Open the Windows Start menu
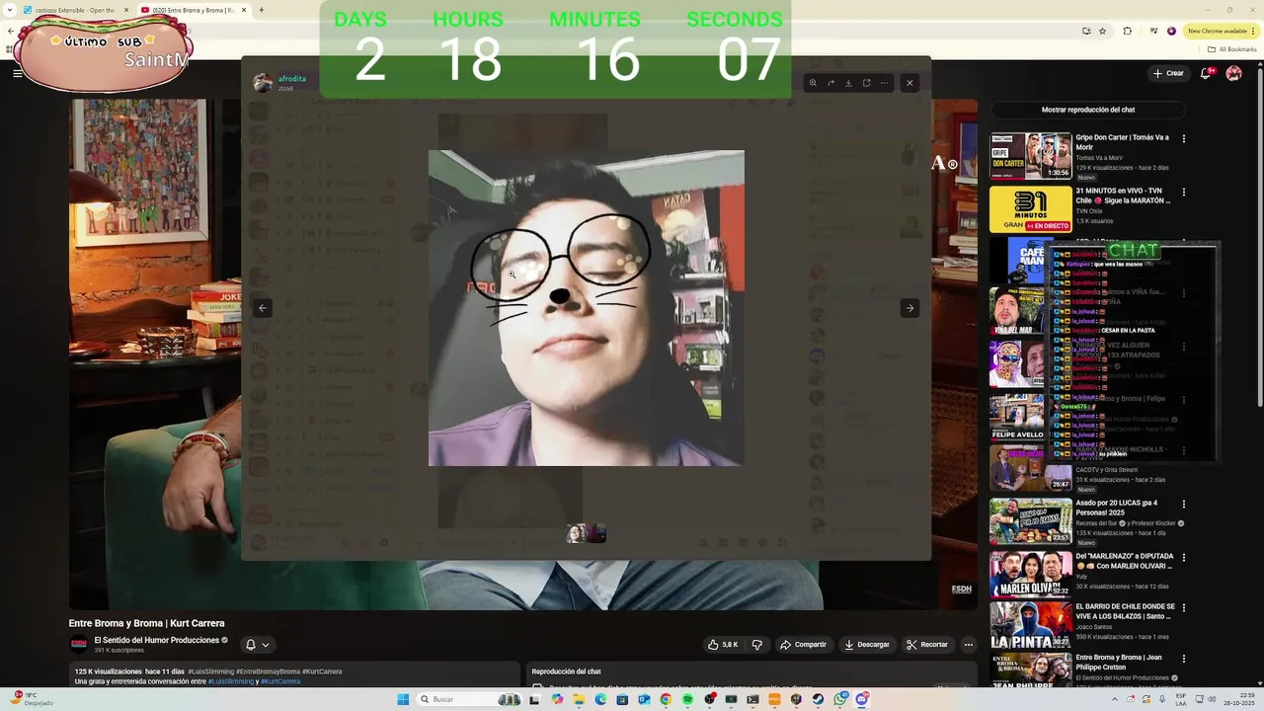Viewport: 1264px width, 711px height. pyautogui.click(x=403, y=699)
